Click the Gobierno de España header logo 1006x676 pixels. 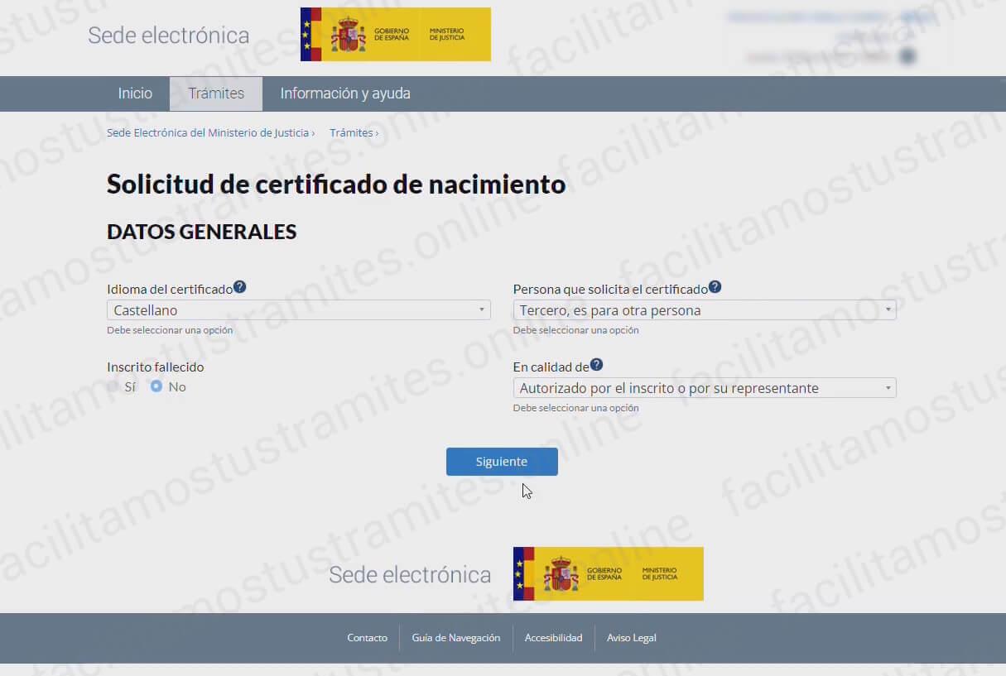pyautogui.click(x=395, y=34)
